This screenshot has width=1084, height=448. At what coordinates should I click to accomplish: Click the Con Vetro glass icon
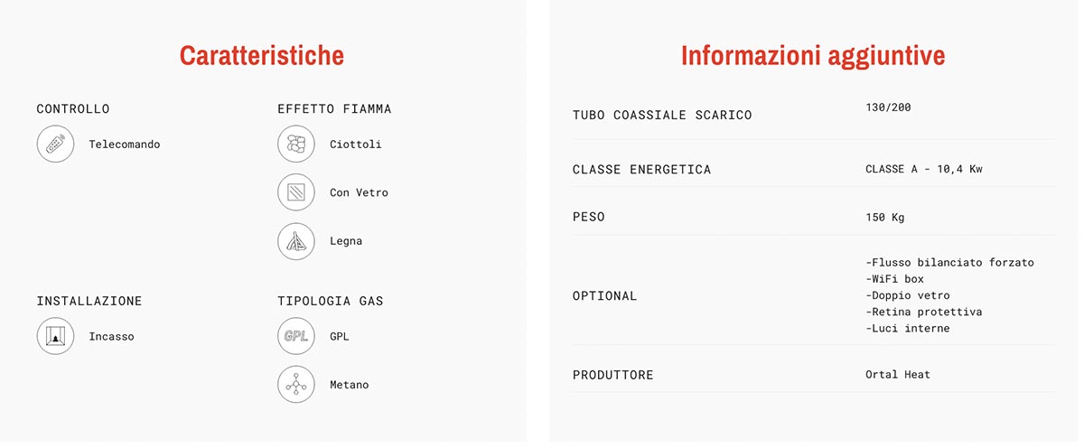(x=296, y=192)
